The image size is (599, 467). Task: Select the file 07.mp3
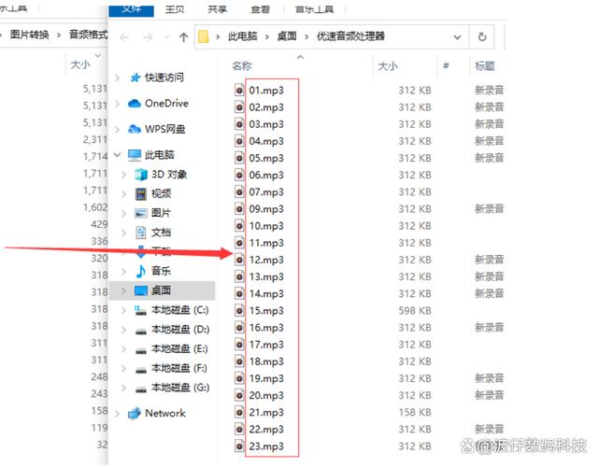(266, 191)
